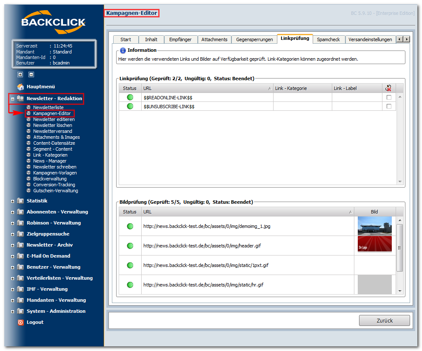Image resolution: width=422 pixels, height=351 pixels.
Task: Click the demoimg_1.jpg preview thumbnail
Action: [374, 226]
